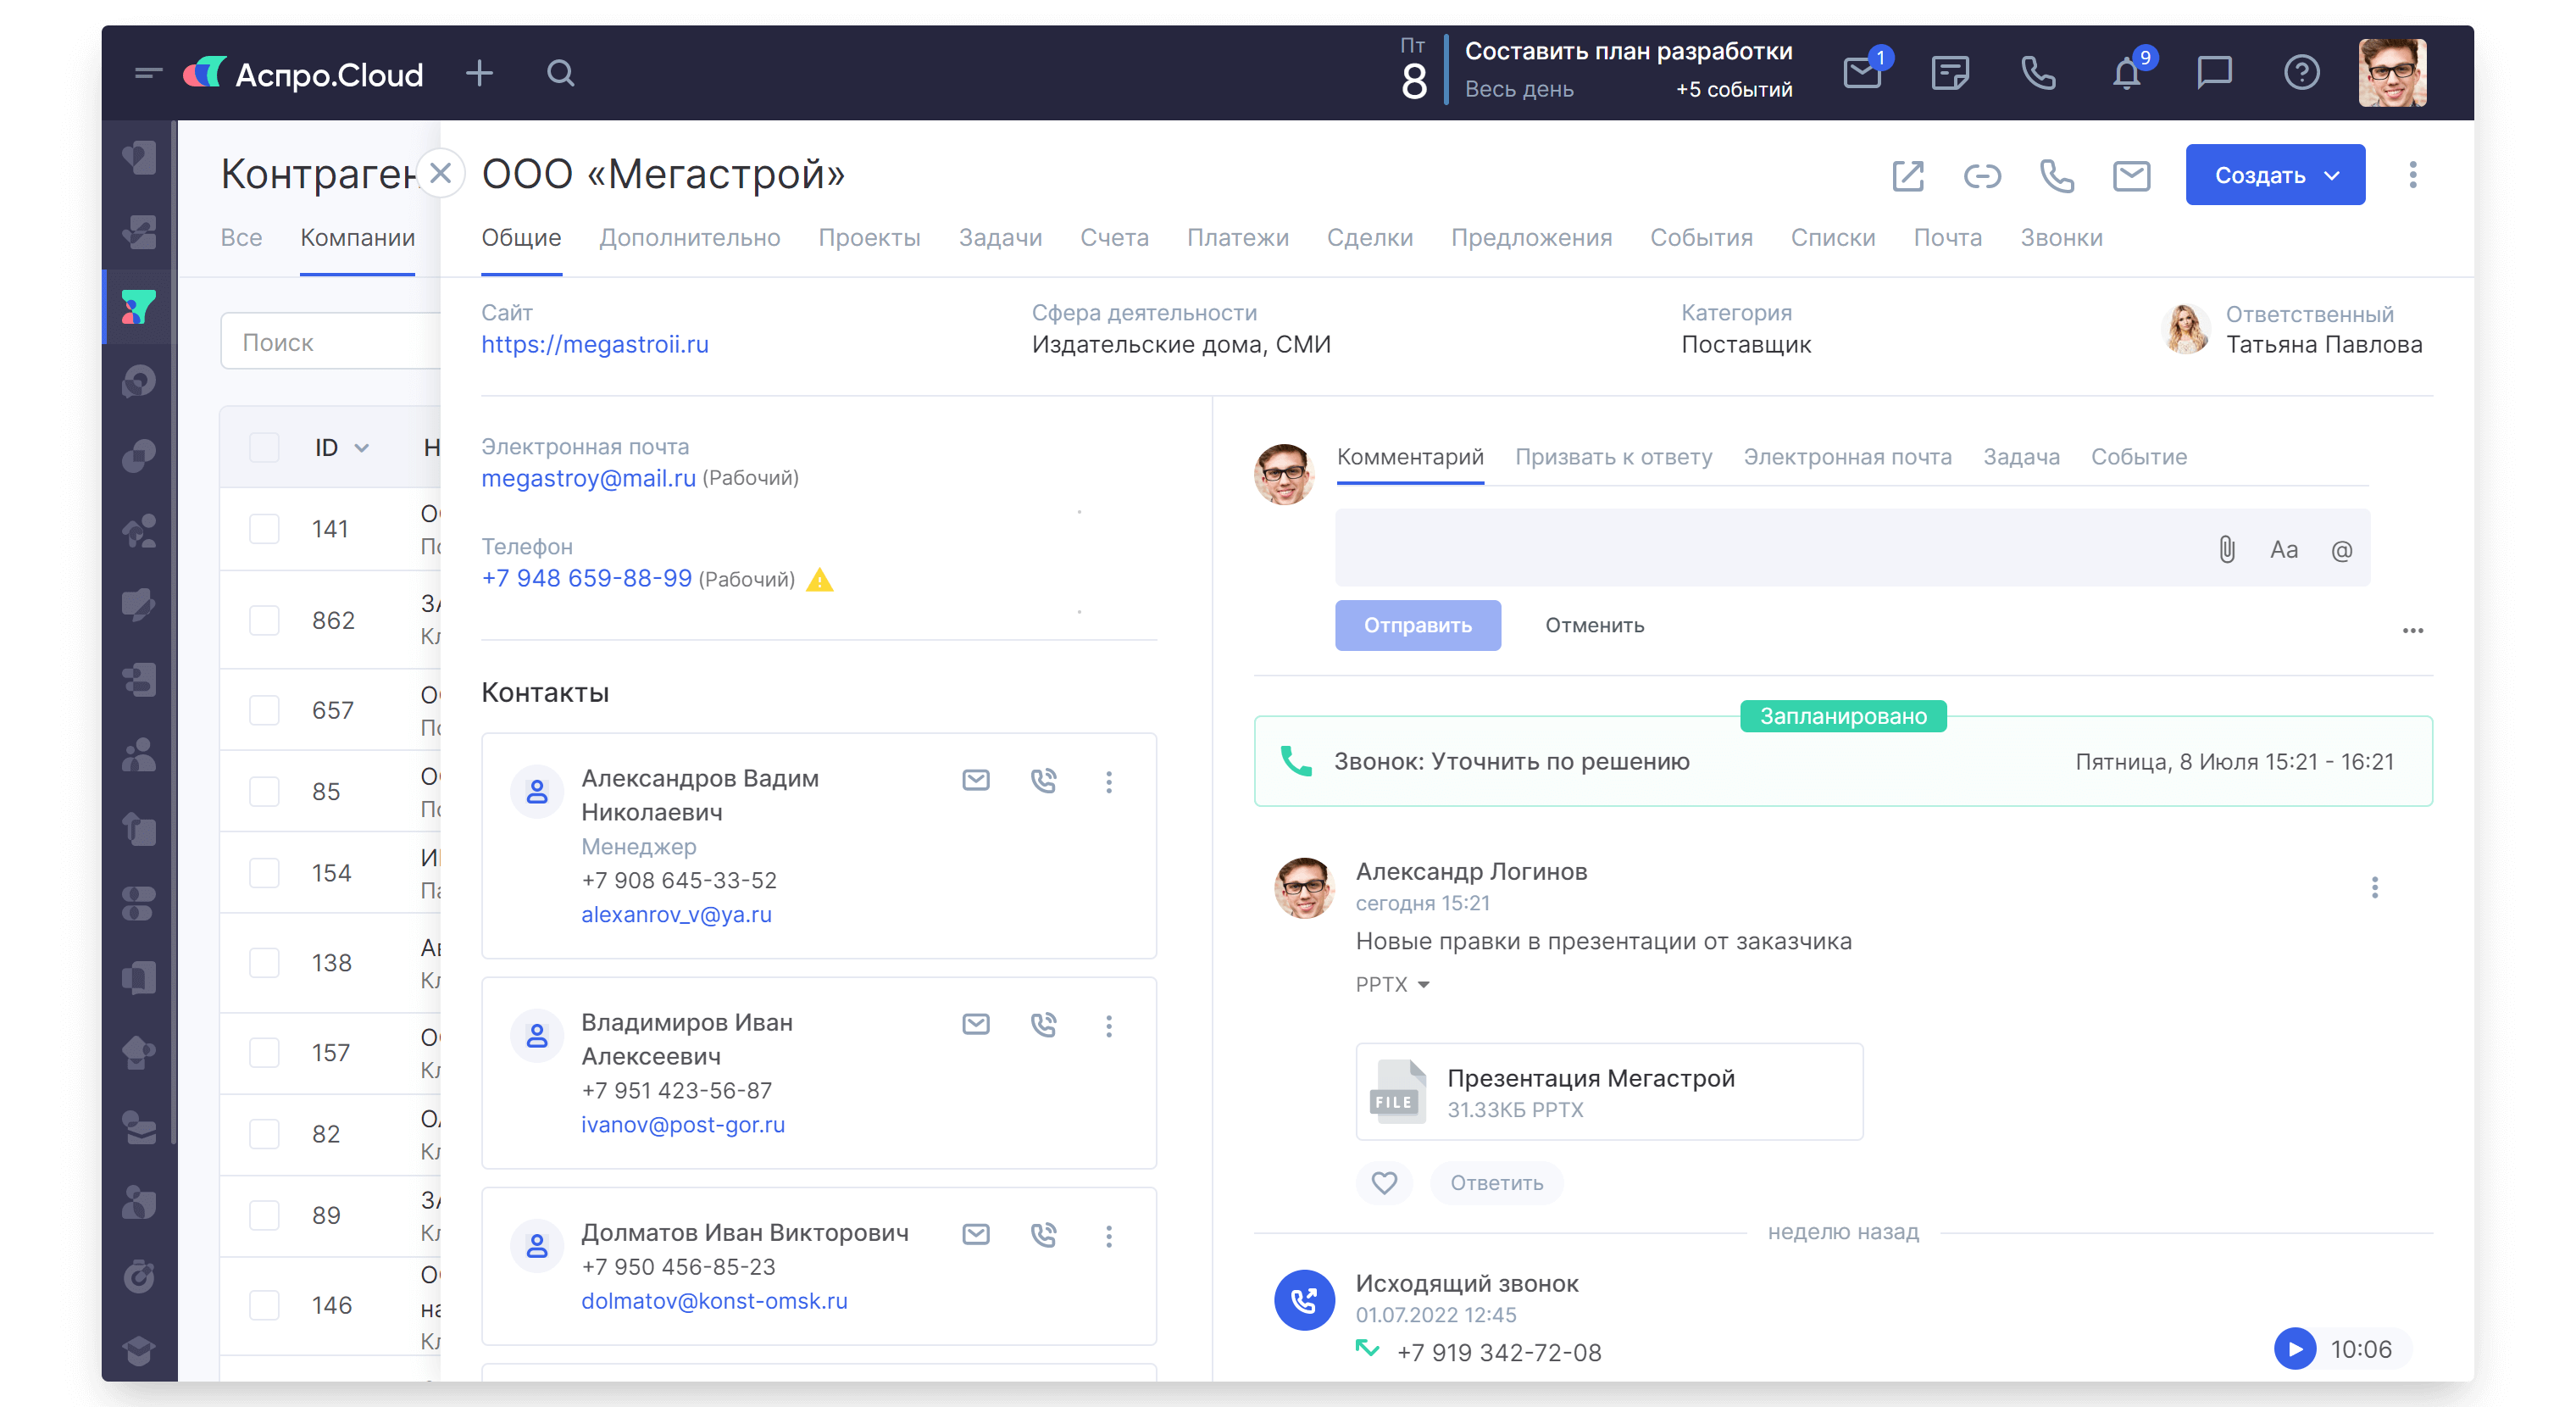Check the row with ID 138
This screenshot has width=2576, height=1407.
pos(264,963)
